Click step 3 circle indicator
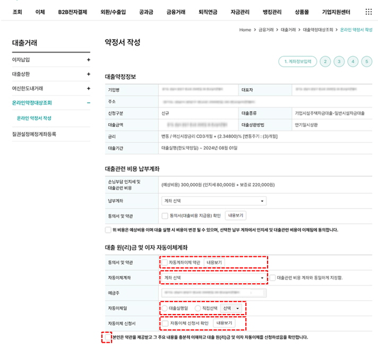This screenshot has height=347, width=378. point(339,62)
